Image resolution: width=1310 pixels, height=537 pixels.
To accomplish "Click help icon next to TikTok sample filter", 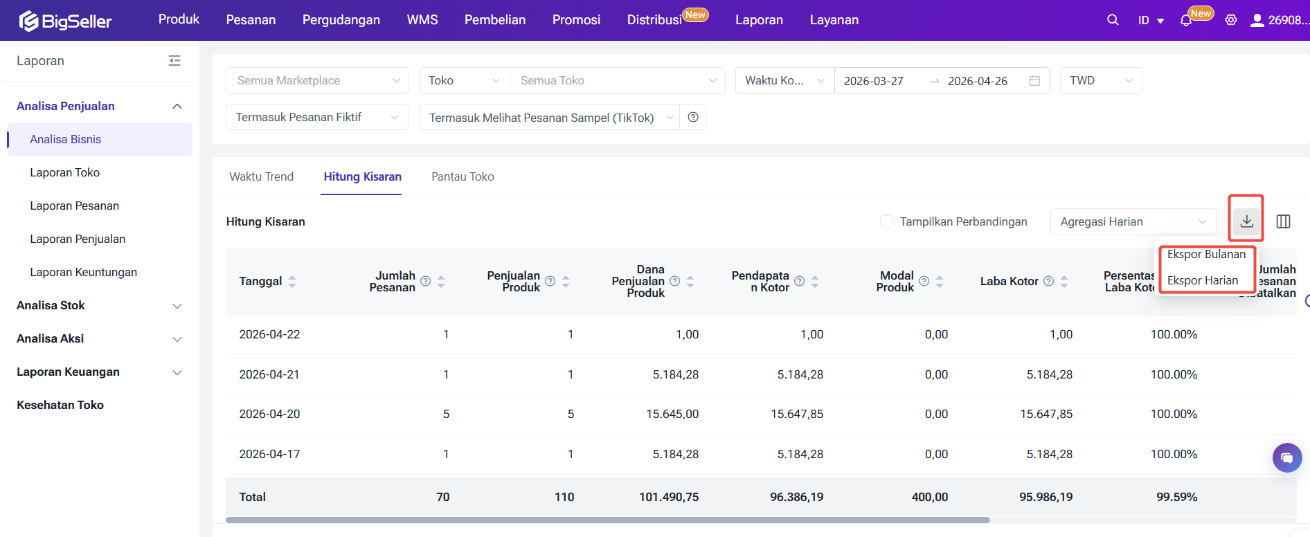I will 693,118.
